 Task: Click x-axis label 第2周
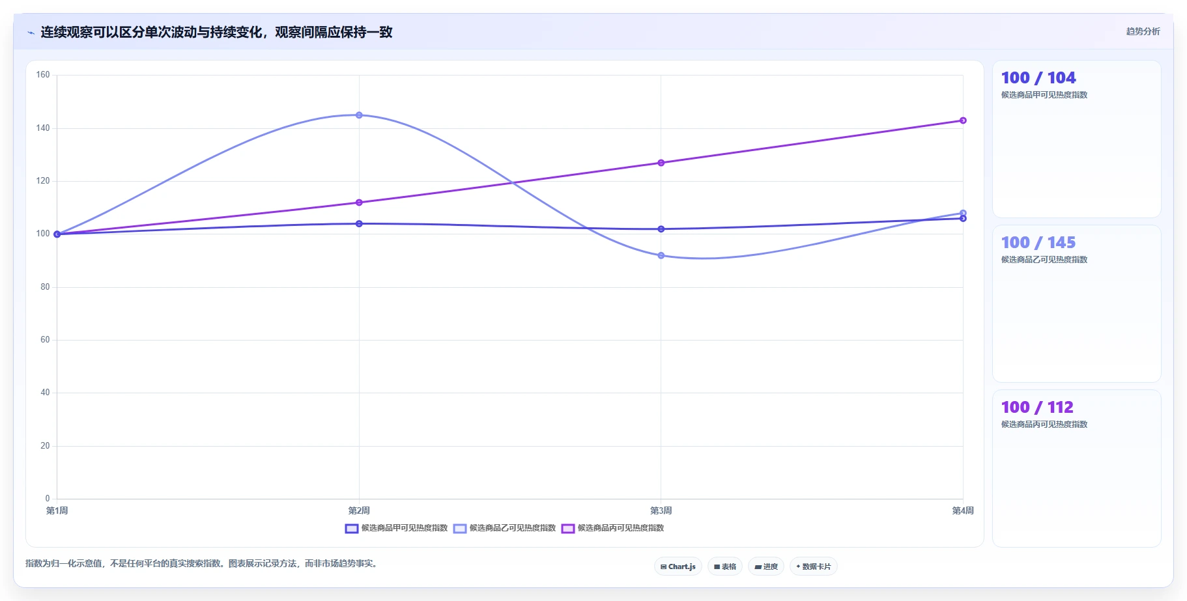coord(359,511)
